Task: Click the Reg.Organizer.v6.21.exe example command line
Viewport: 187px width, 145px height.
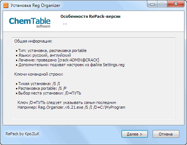Action: 71,107
